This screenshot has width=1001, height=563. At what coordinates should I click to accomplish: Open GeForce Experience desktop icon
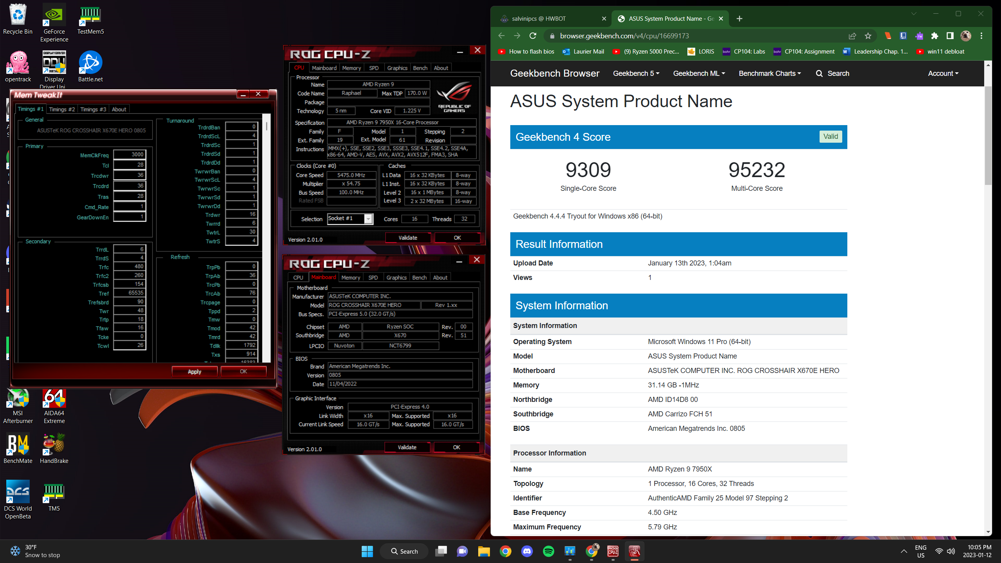click(54, 23)
